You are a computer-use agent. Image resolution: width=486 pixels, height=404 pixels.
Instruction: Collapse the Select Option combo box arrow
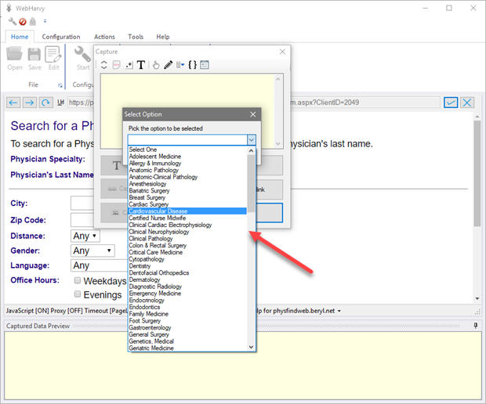pyautogui.click(x=251, y=140)
